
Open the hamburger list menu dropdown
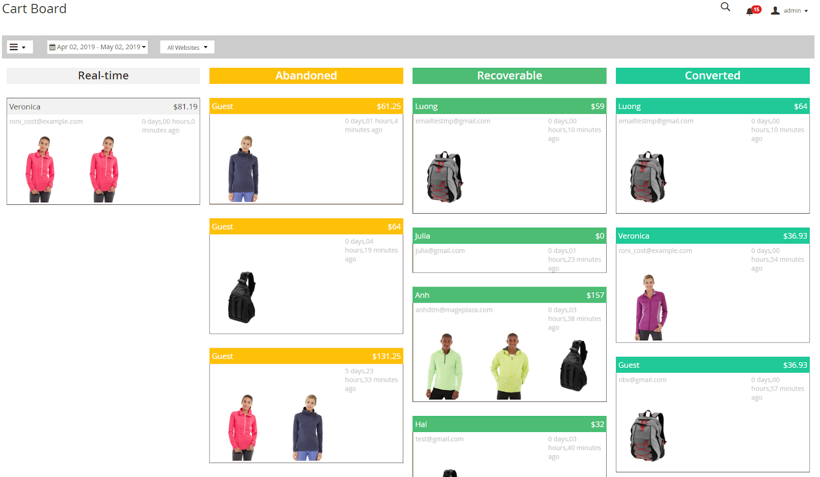pyautogui.click(x=20, y=47)
